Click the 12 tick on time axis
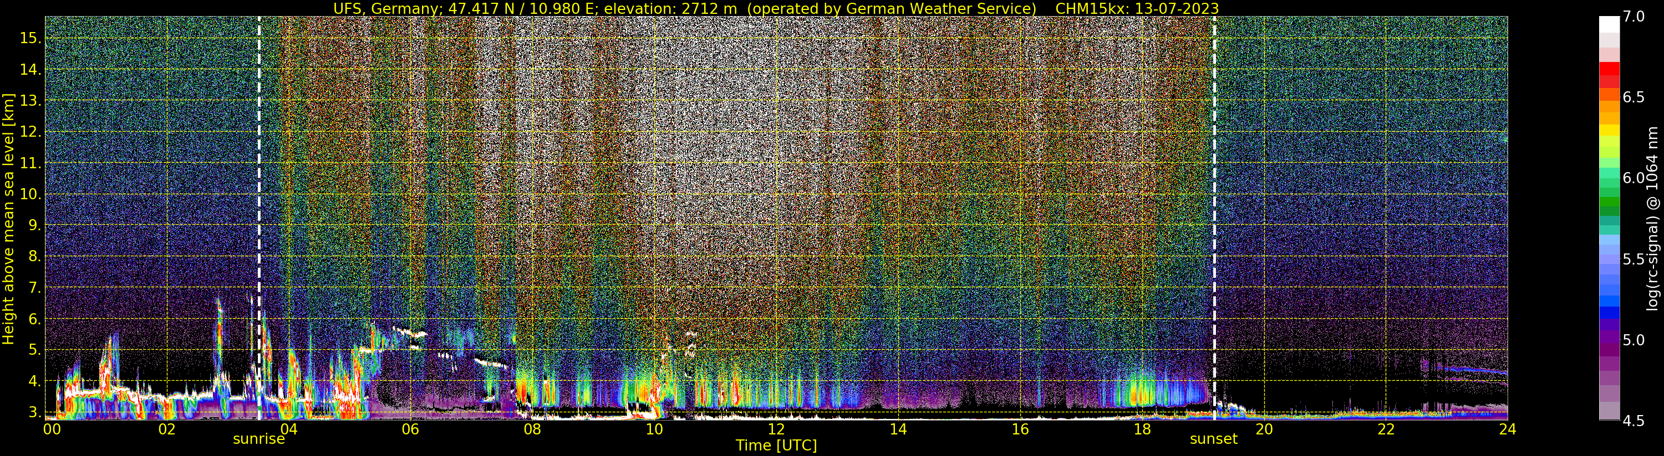 (x=776, y=429)
